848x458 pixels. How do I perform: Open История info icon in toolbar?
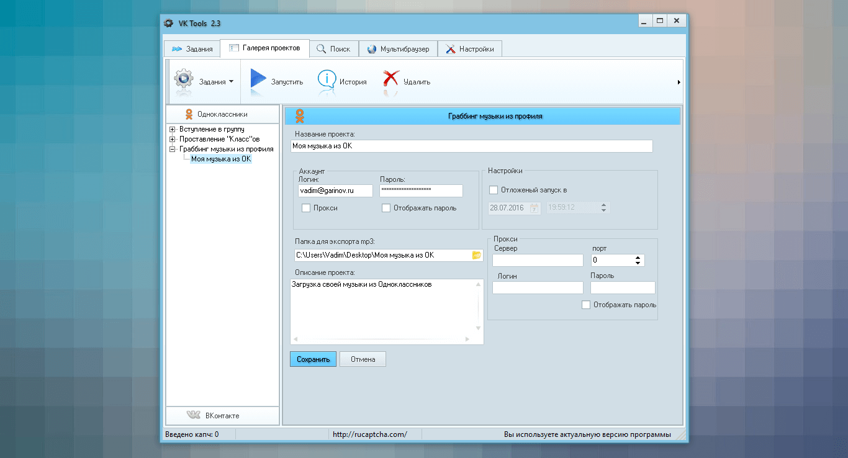coord(327,81)
